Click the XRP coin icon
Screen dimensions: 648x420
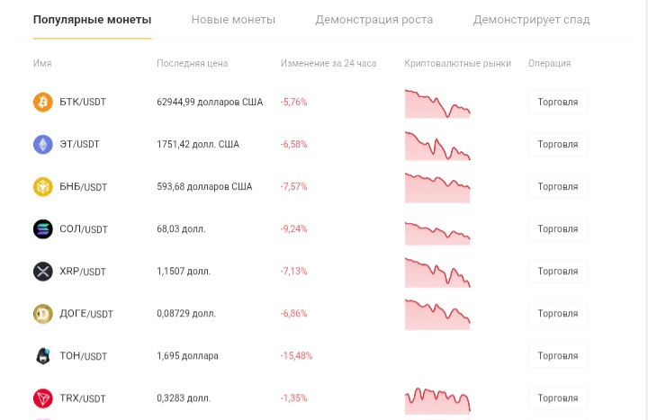coord(43,272)
